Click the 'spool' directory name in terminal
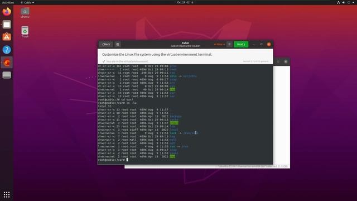Viewport: 357px width, 201px height. click(174, 153)
